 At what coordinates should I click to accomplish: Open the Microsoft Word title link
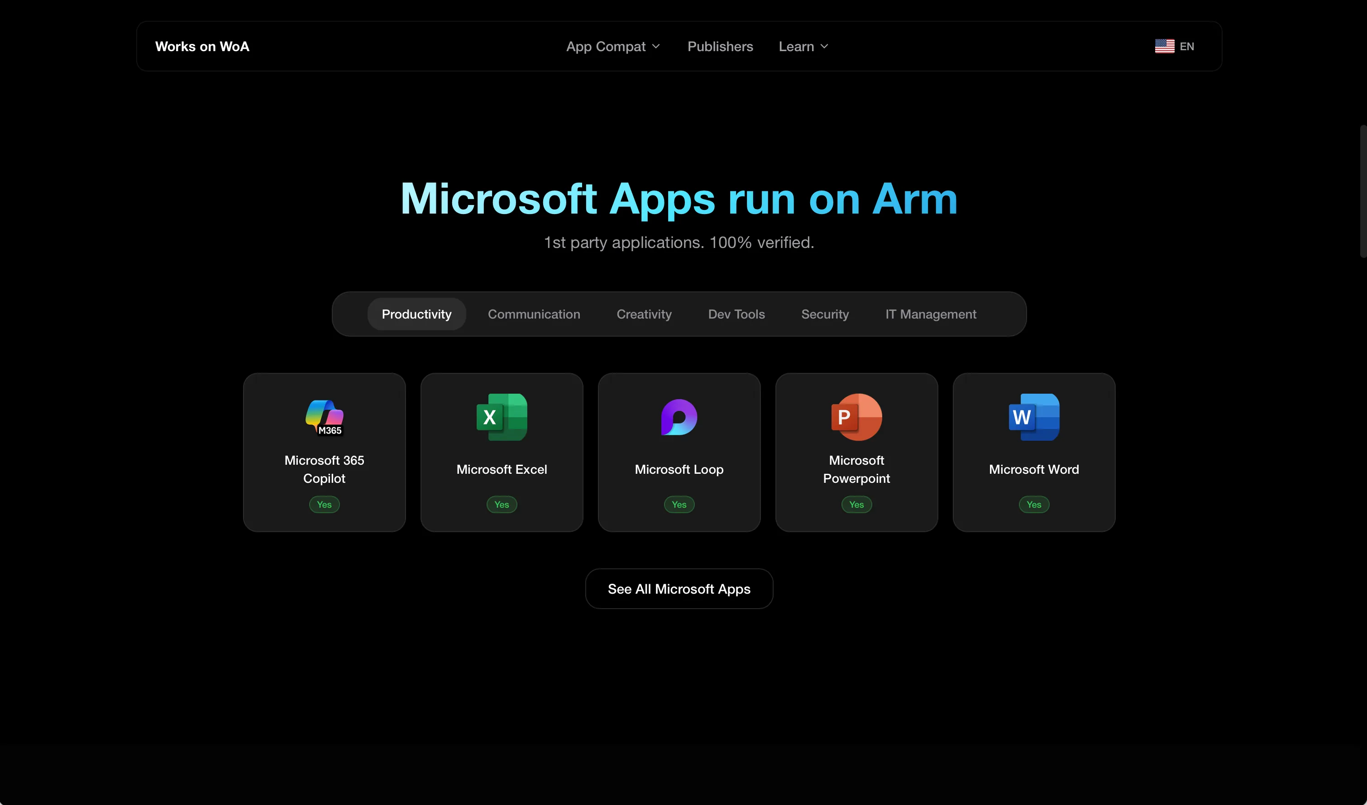pyautogui.click(x=1034, y=469)
